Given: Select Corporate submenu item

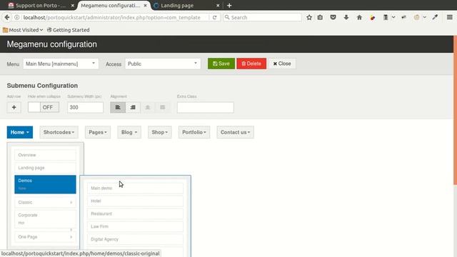Looking at the screenshot, I should (45, 219).
